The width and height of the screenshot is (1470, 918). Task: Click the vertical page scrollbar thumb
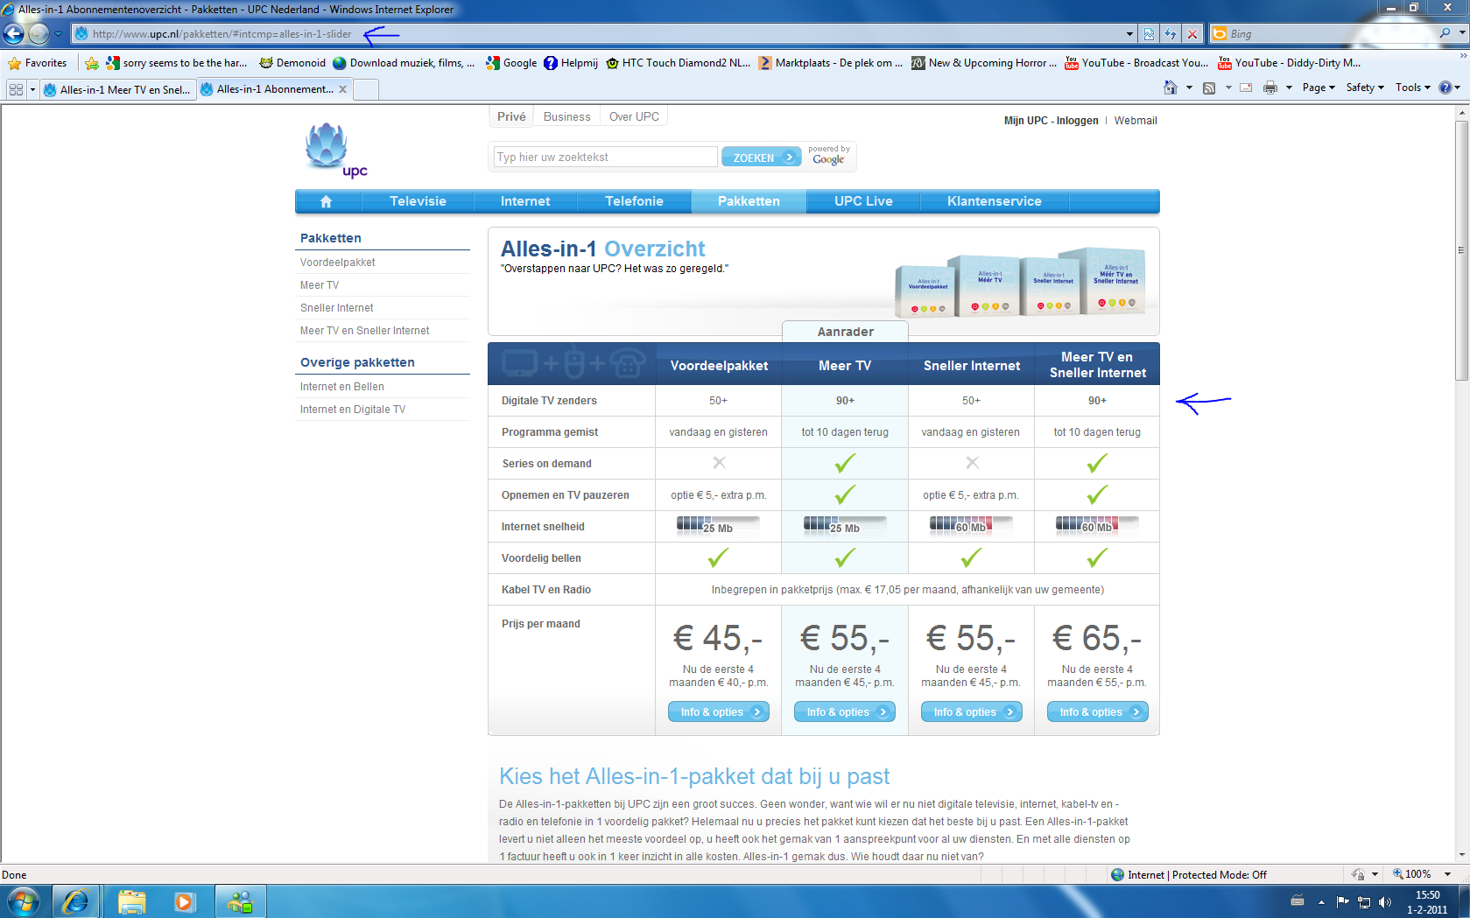tap(1461, 249)
